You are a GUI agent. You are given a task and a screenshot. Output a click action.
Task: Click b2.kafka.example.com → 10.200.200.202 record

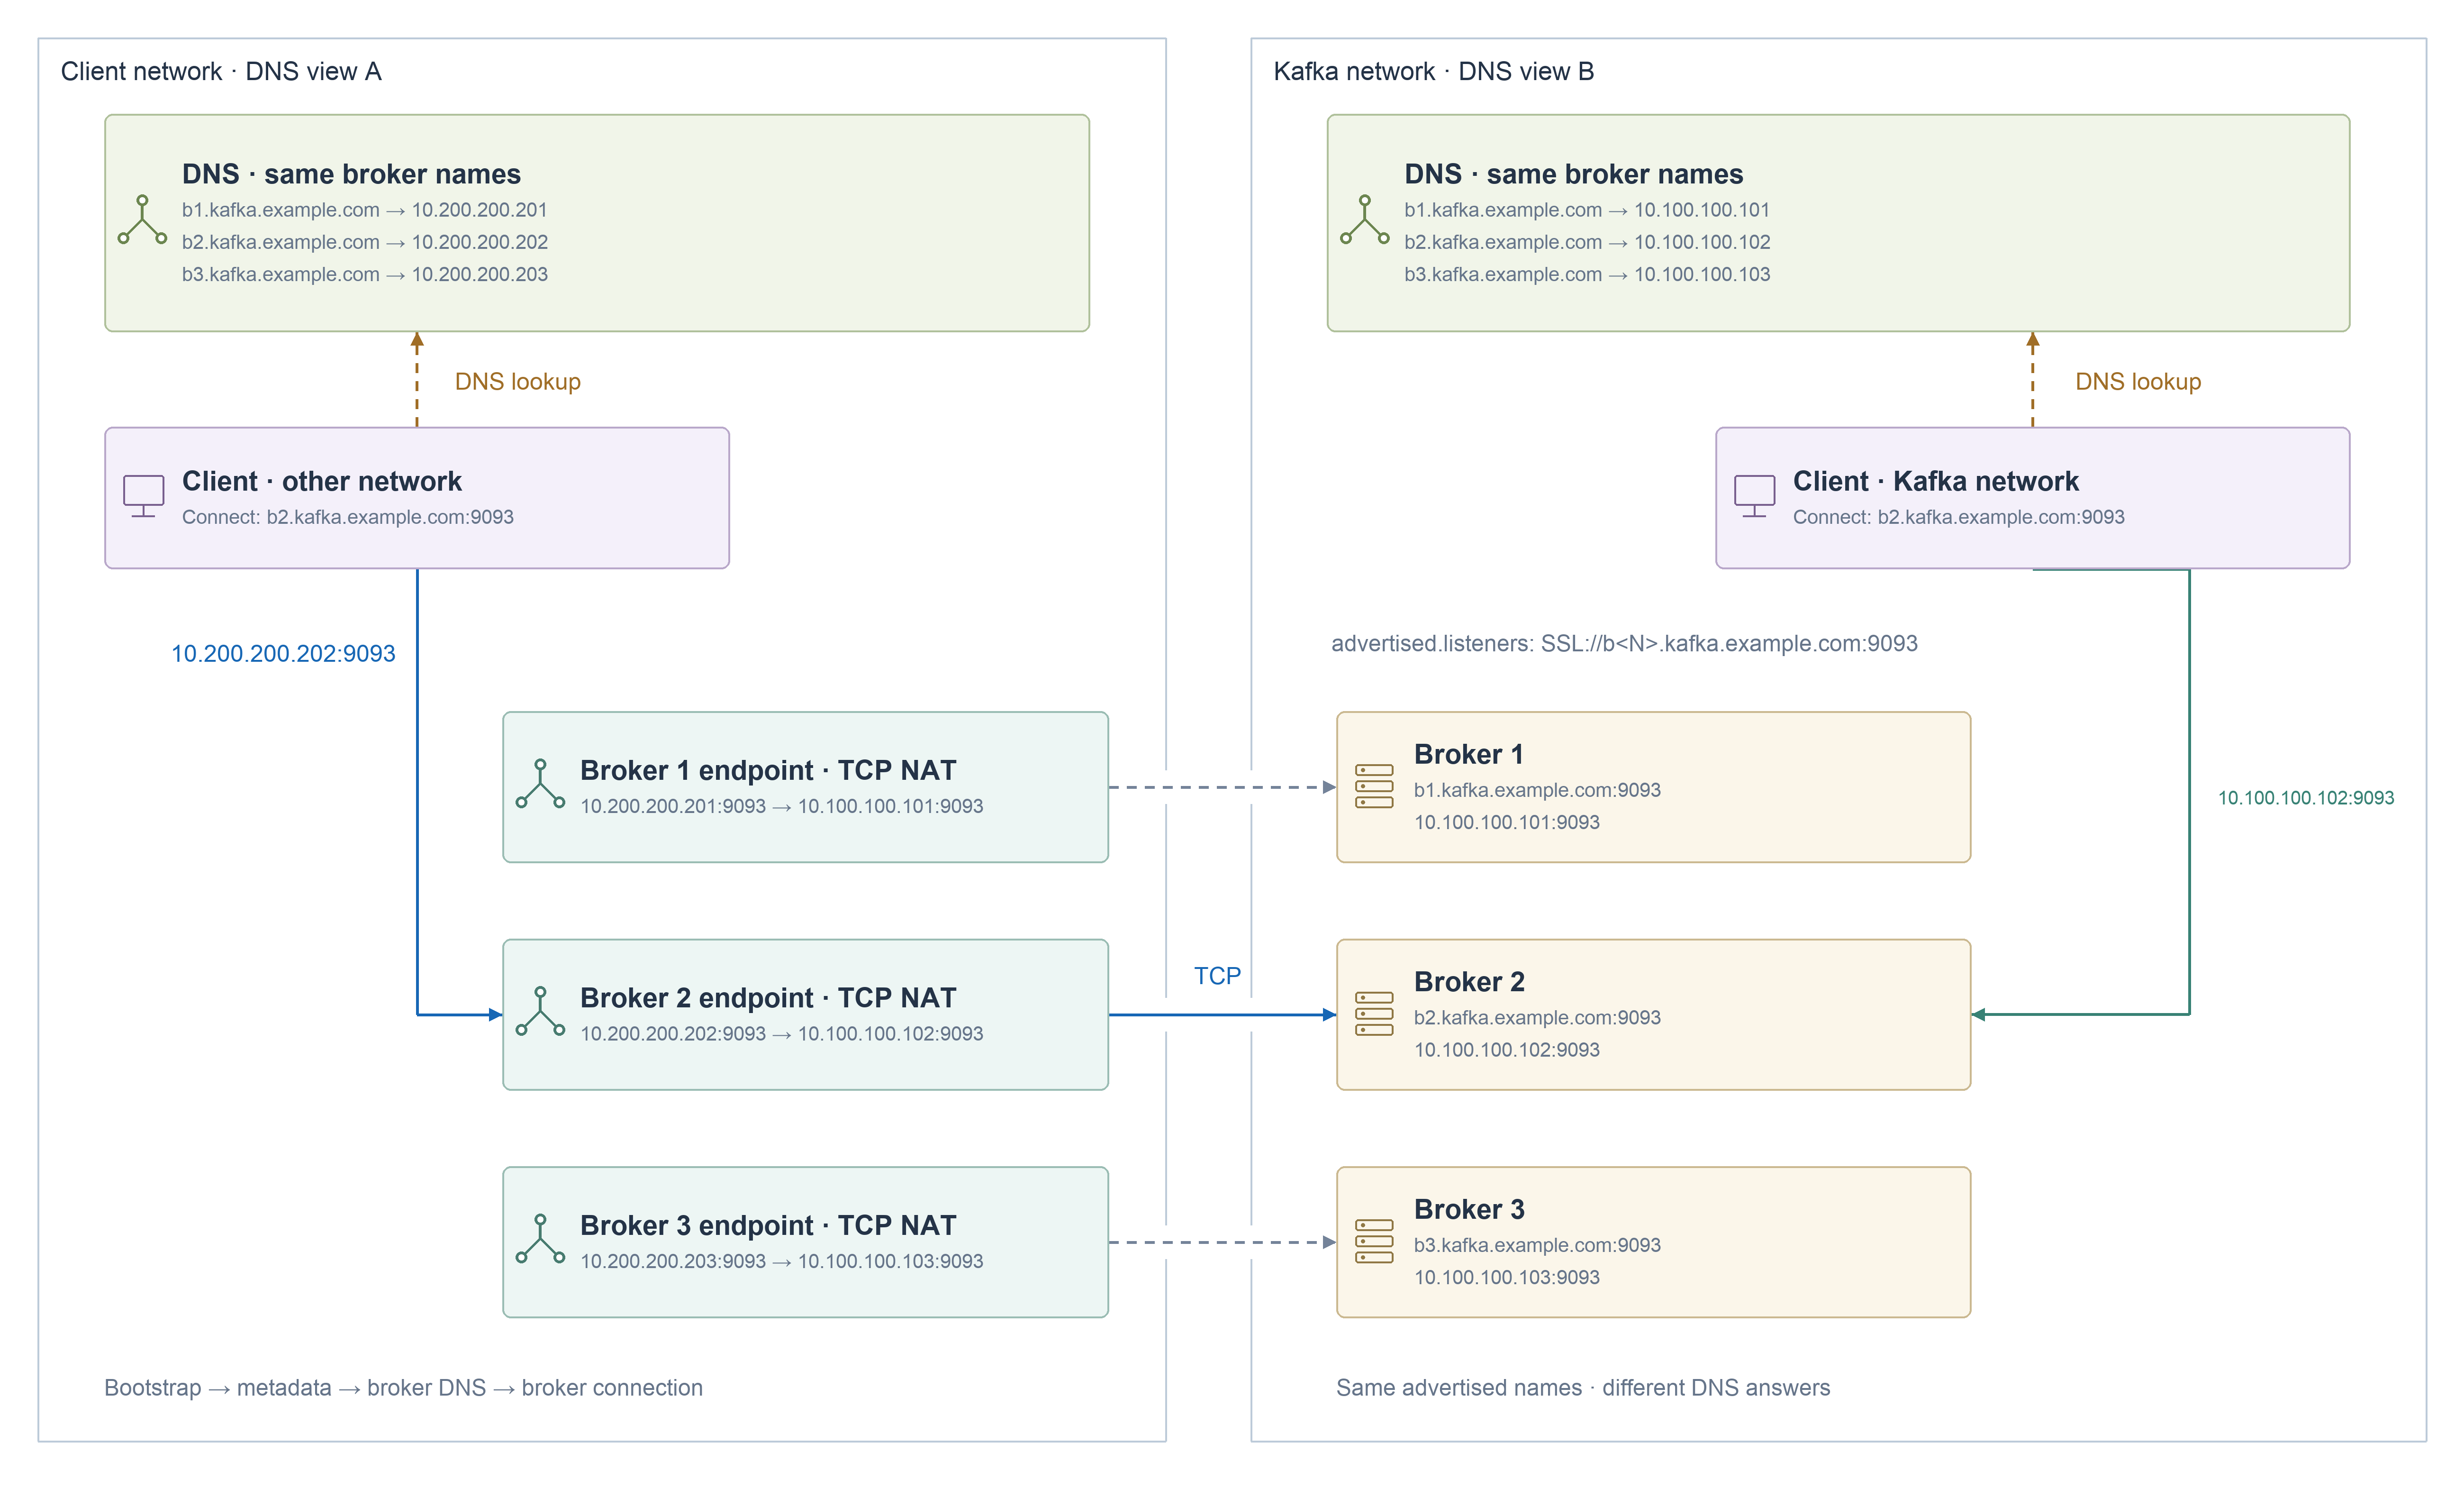365,242
